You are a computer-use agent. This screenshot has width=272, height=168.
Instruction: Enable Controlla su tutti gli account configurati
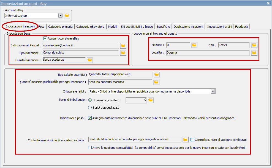tap(192, 140)
